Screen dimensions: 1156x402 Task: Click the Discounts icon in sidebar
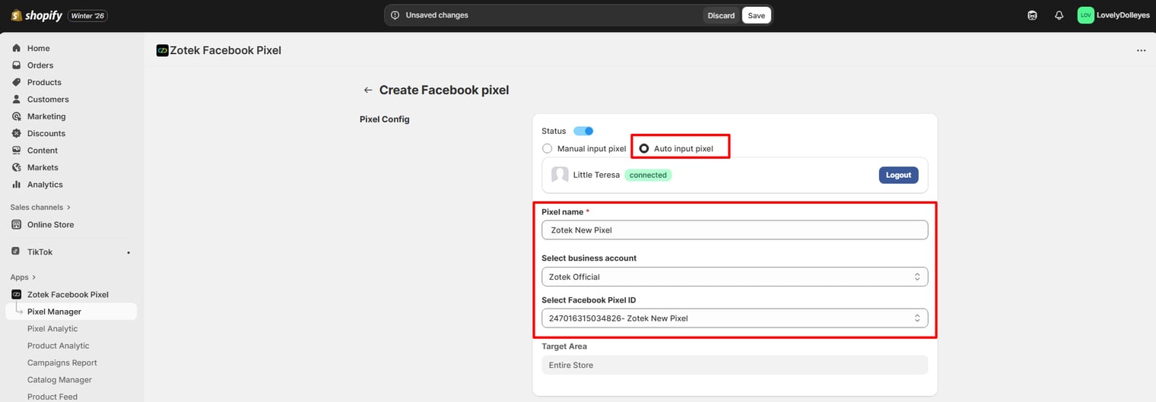click(x=17, y=134)
